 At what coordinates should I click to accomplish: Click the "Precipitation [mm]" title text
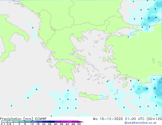[17, 119]
